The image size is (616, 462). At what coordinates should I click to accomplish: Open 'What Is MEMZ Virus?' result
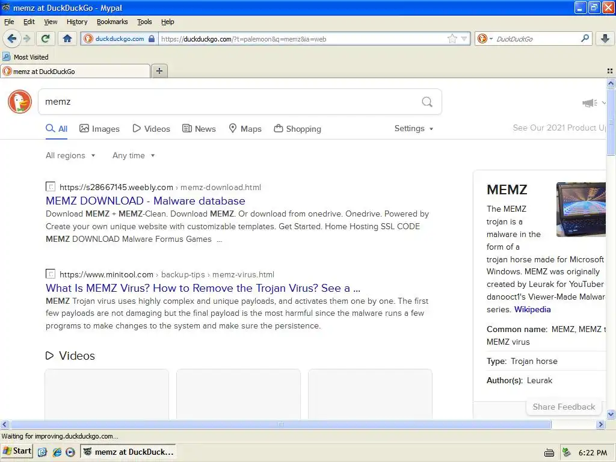[x=203, y=288]
